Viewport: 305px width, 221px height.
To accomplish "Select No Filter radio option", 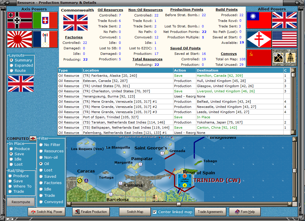I will coord(50,145).
